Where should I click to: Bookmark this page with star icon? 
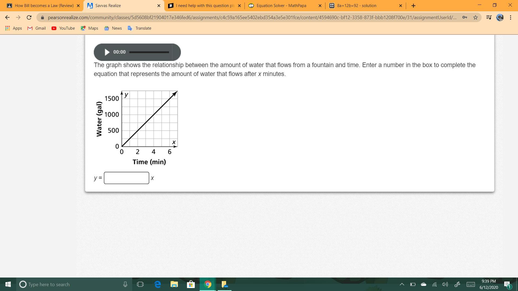click(x=475, y=18)
